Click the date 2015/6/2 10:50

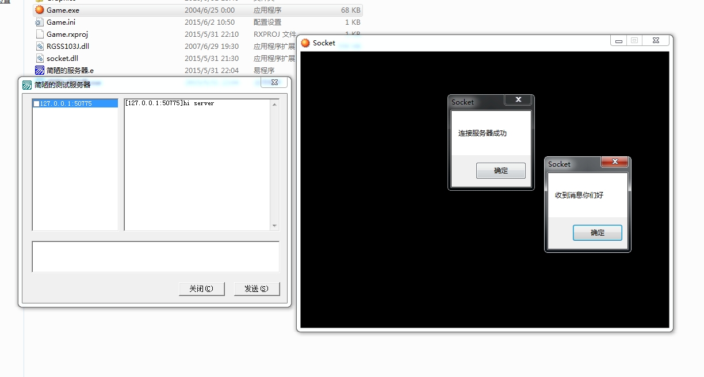[209, 22]
